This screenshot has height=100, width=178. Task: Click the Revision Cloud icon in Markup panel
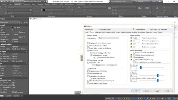coord(147,8)
